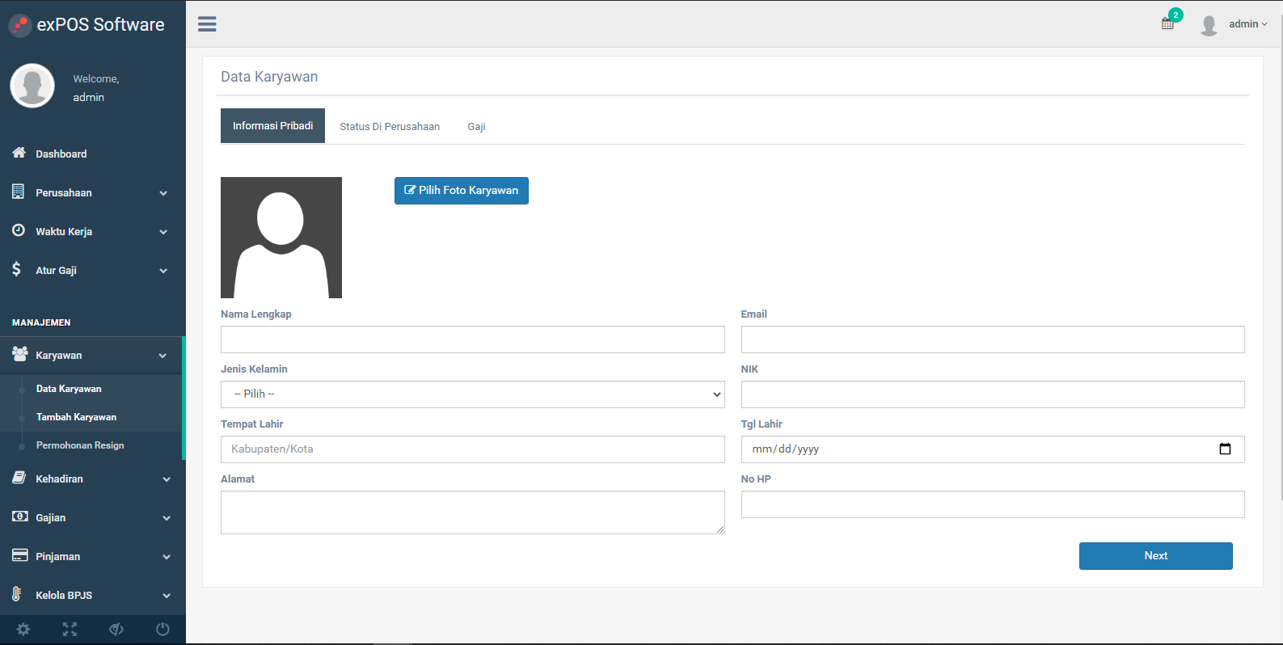Focus the Nama Lengkap field
1283x645 pixels.
[473, 339]
